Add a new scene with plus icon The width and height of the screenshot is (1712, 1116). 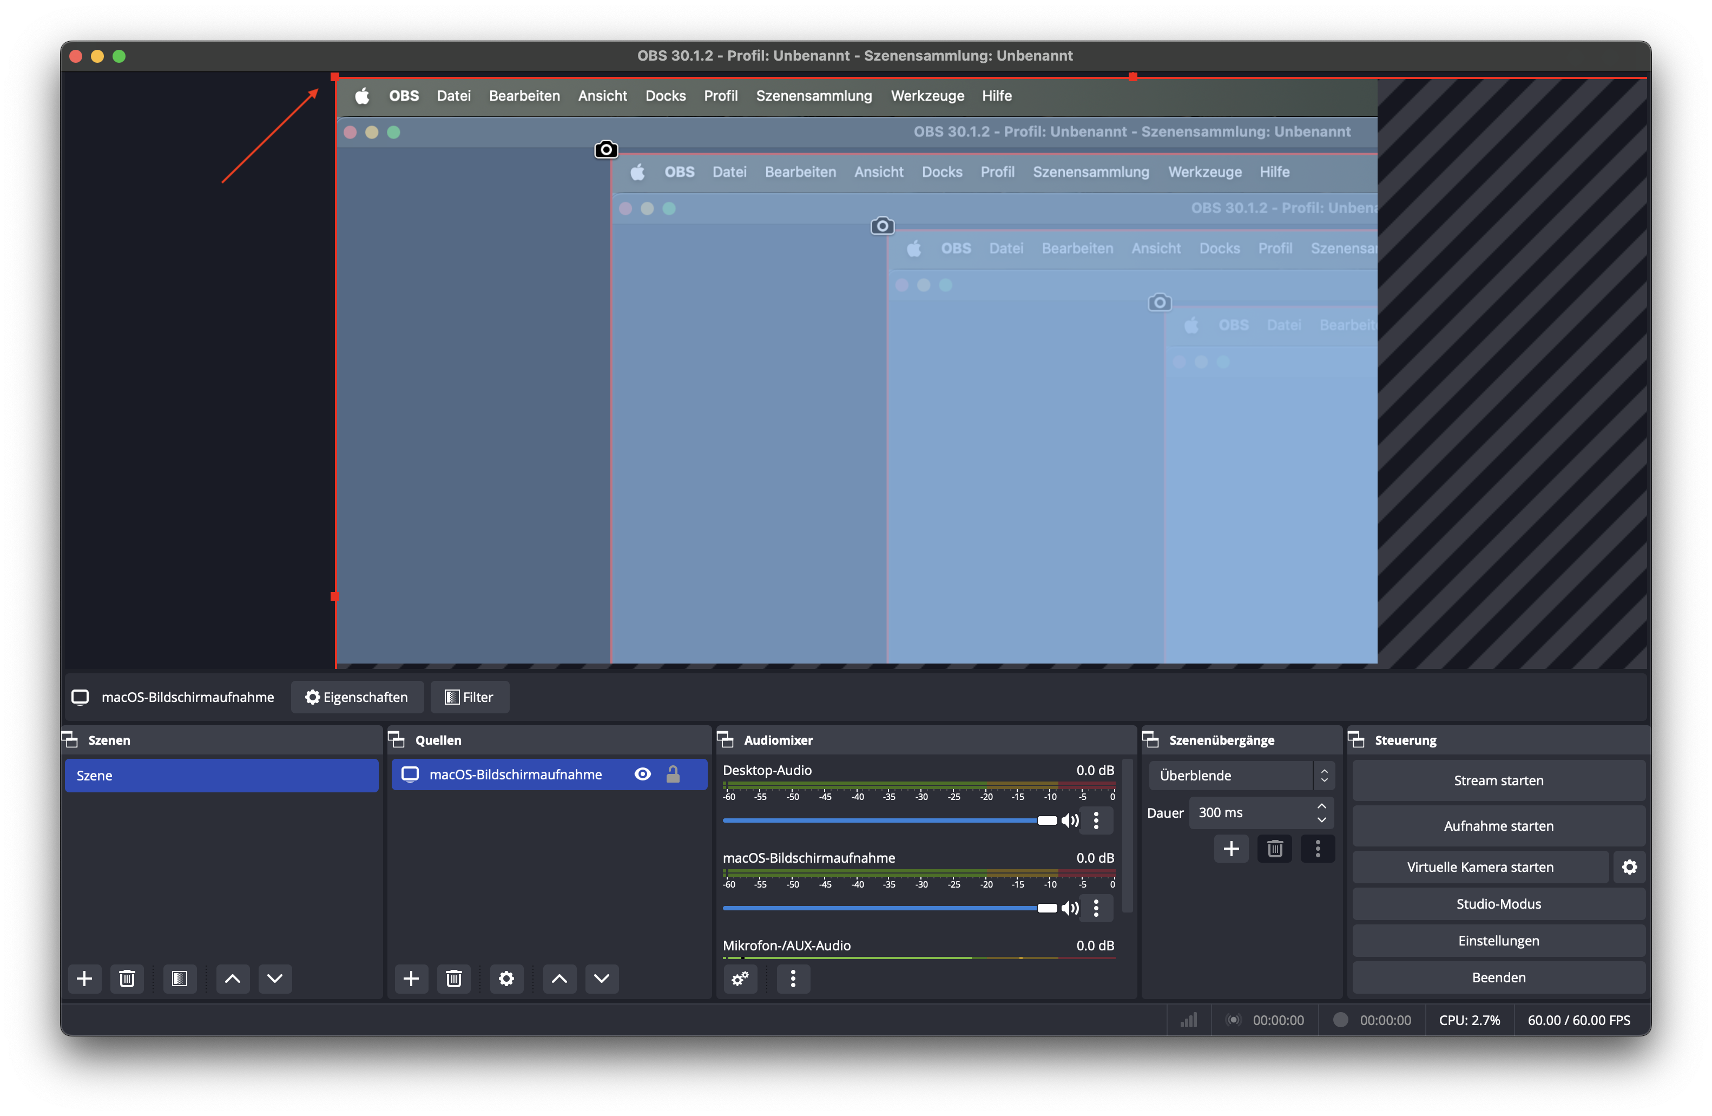tap(84, 979)
